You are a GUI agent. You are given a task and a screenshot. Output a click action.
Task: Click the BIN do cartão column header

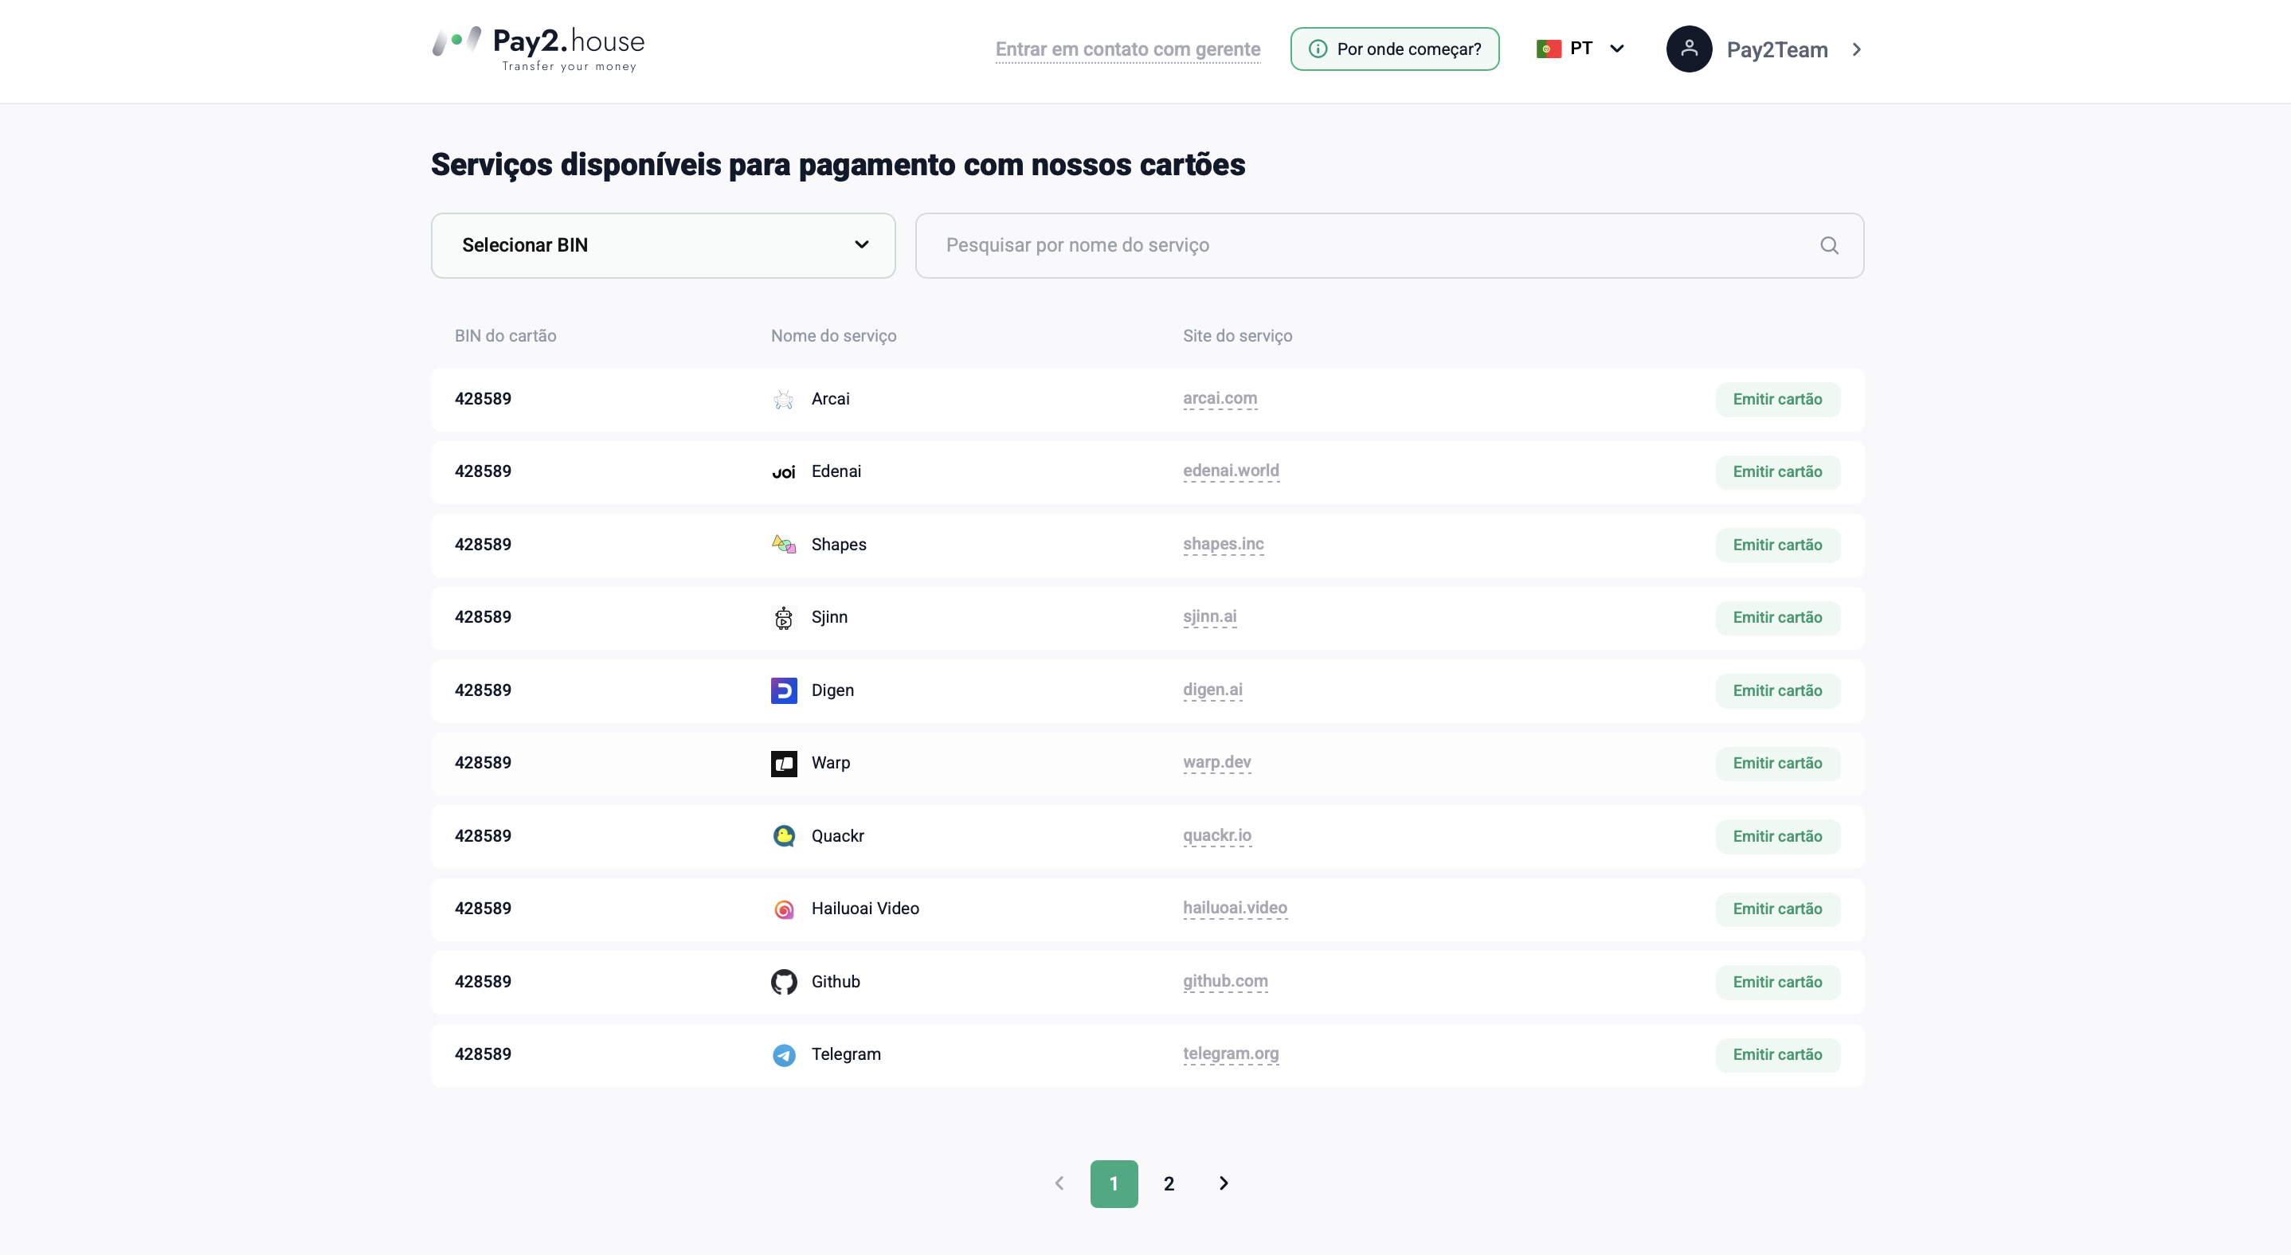(x=505, y=336)
